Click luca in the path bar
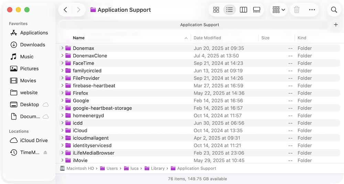Image resolution: width=344 pixels, height=184 pixels. tap(131, 168)
